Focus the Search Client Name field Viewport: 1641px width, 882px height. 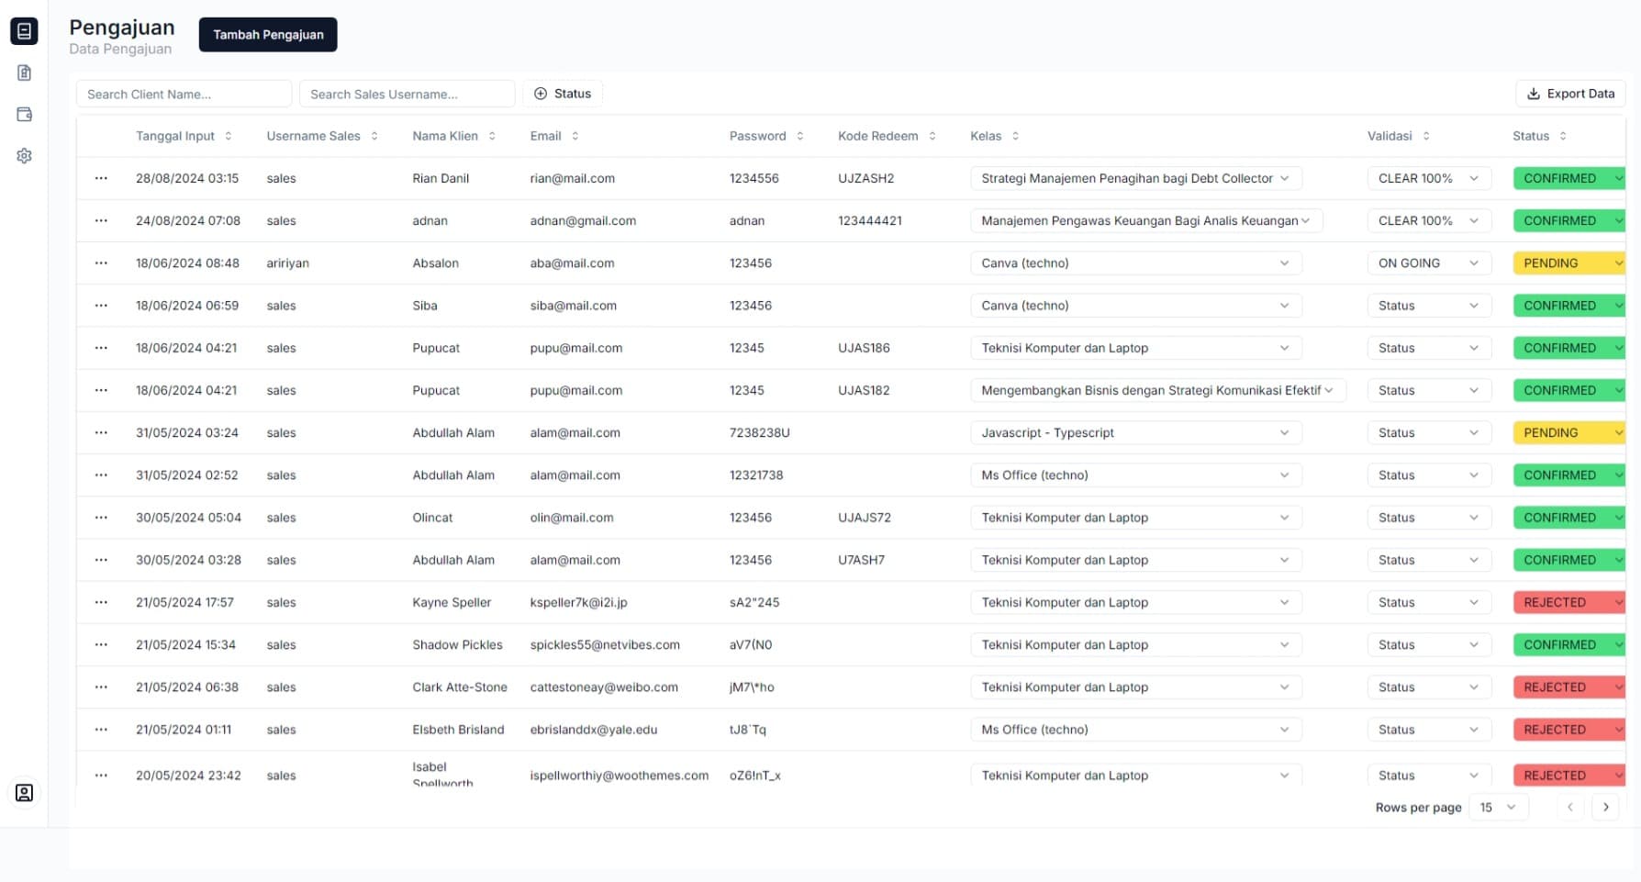184,94
